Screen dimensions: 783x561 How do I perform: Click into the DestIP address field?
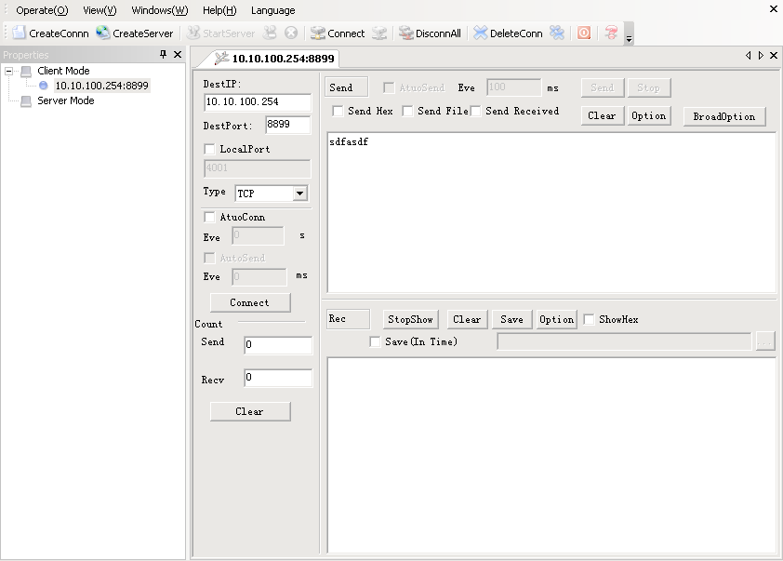(x=258, y=102)
